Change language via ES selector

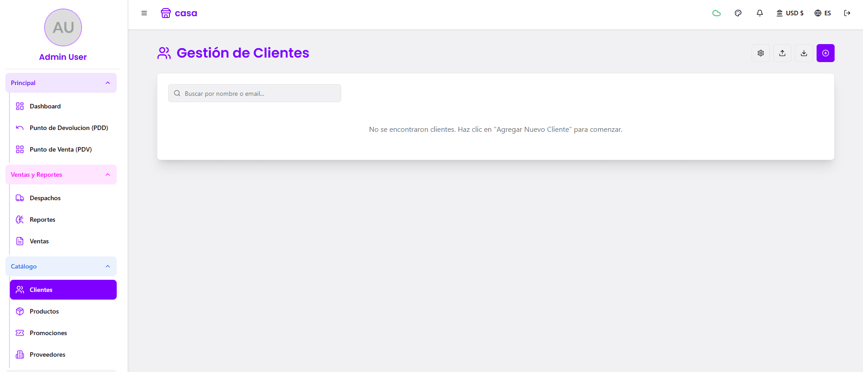pyautogui.click(x=823, y=13)
